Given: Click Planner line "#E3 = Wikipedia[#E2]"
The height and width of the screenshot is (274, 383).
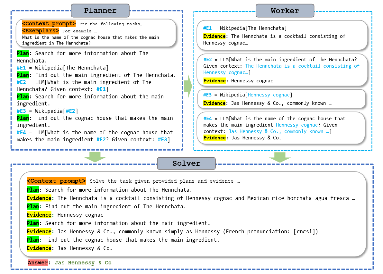Looking at the screenshot, I should (x=47, y=111).
